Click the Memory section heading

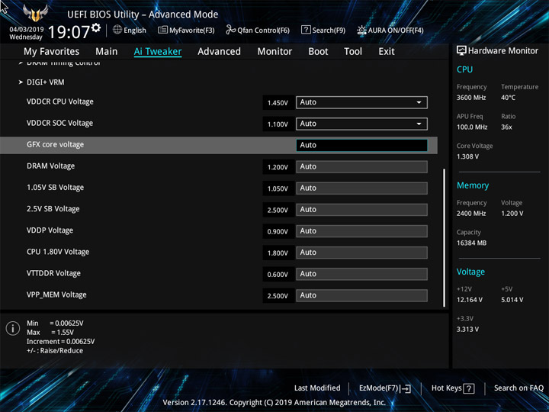click(473, 185)
